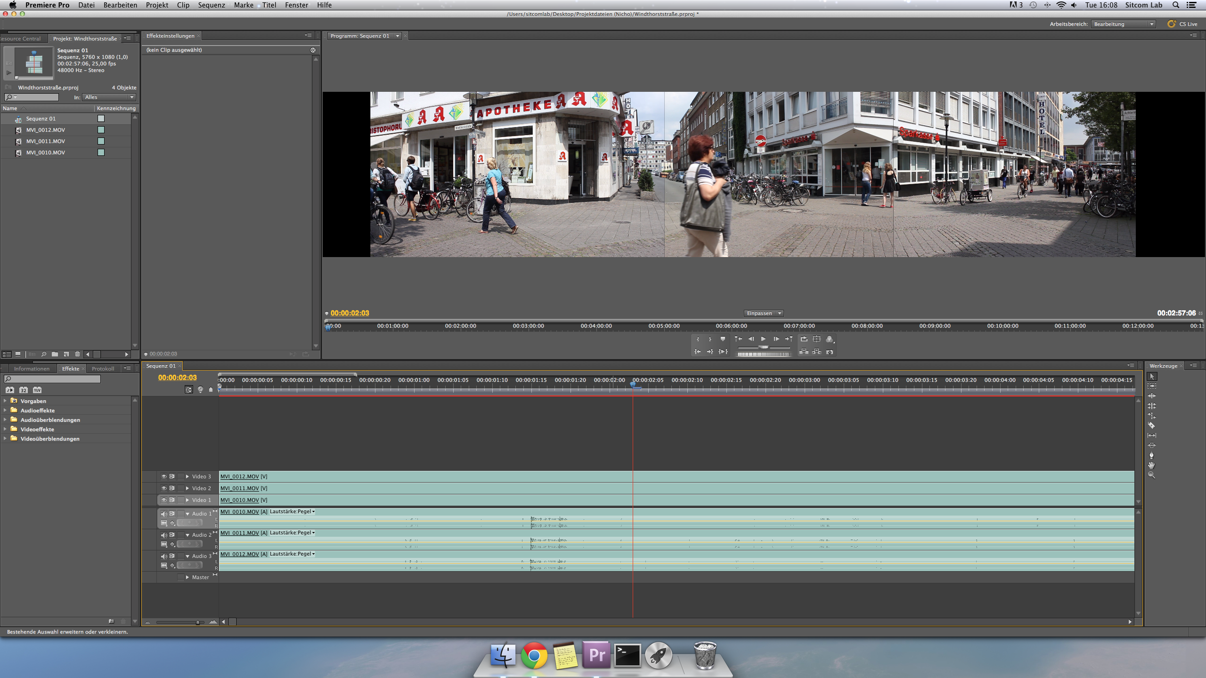The width and height of the screenshot is (1206, 678).
Task: Open the Arbeitsbereich Bearbeitung dropdown
Action: click(x=1124, y=24)
